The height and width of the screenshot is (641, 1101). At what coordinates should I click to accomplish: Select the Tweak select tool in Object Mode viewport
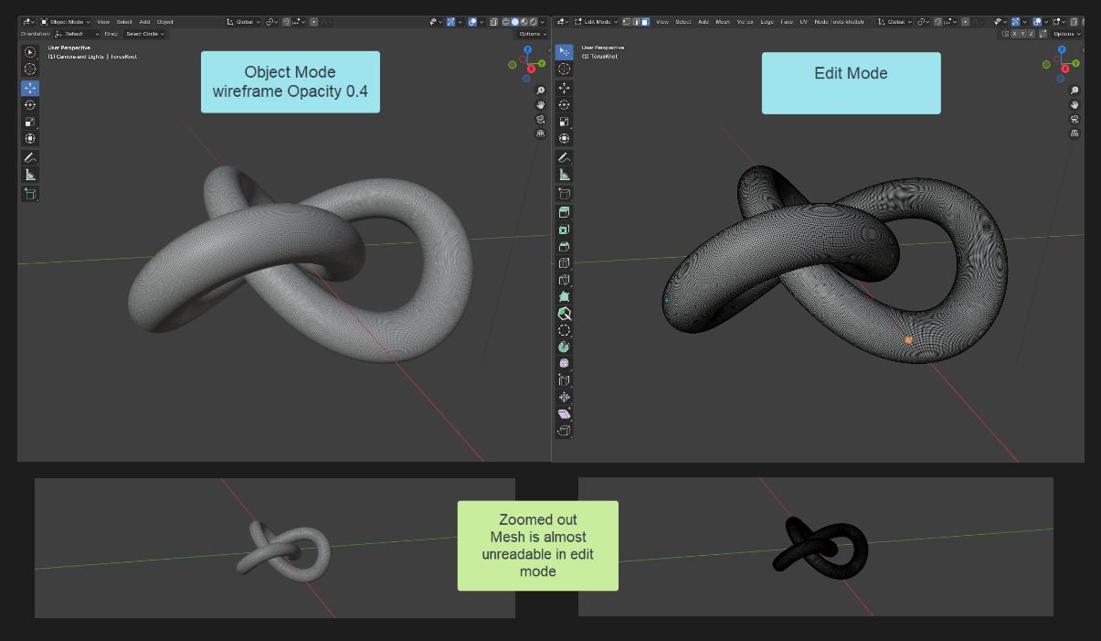click(30, 52)
